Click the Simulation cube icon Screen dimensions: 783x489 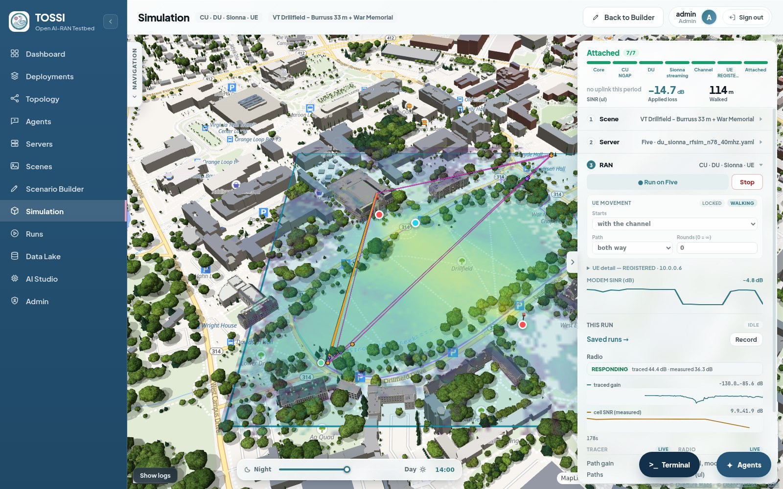15,211
